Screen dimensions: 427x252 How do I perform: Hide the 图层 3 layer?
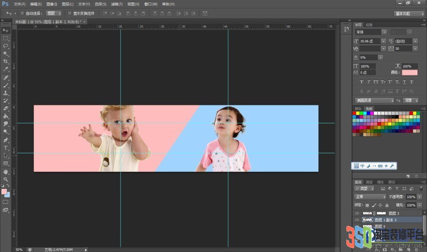tap(357, 213)
